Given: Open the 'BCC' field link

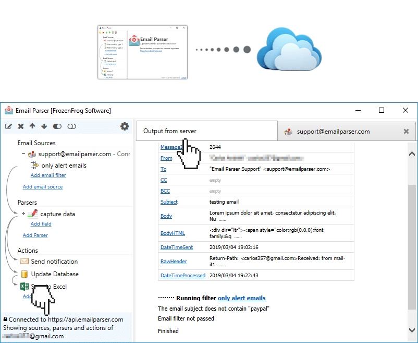Looking at the screenshot, I should click(x=165, y=191).
